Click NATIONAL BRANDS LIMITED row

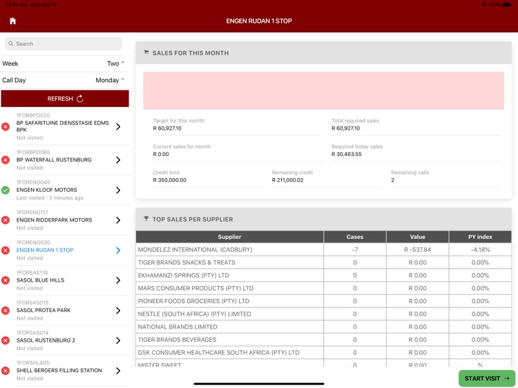tap(323, 327)
